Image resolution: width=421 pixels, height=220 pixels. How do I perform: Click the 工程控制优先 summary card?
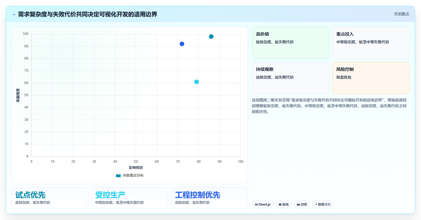209,198
